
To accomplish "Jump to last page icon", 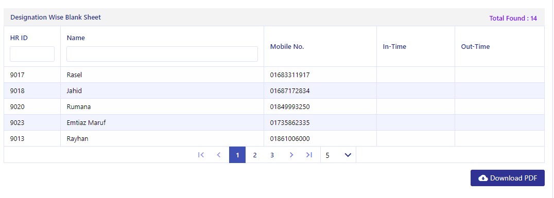I will pyautogui.click(x=309, y=155).
